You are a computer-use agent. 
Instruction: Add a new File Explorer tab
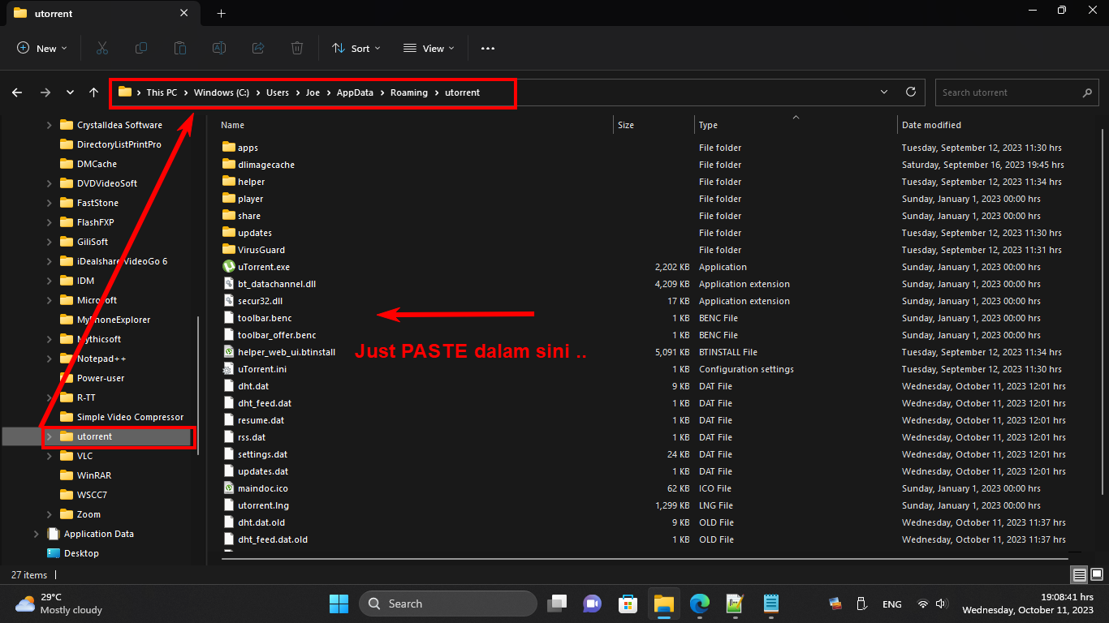(x=221, y=13)
